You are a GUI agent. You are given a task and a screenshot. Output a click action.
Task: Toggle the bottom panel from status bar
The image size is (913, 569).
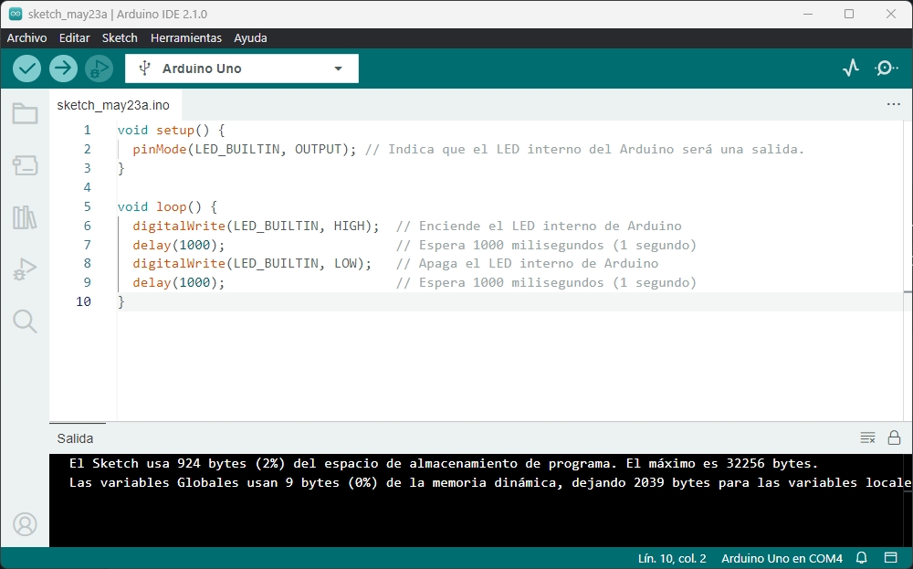coord(891,558)
